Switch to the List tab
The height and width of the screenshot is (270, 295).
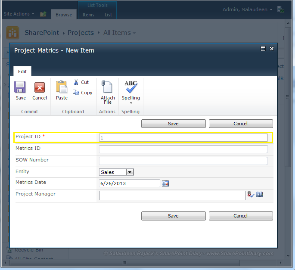pyautogui.click(x=108, y=15)
